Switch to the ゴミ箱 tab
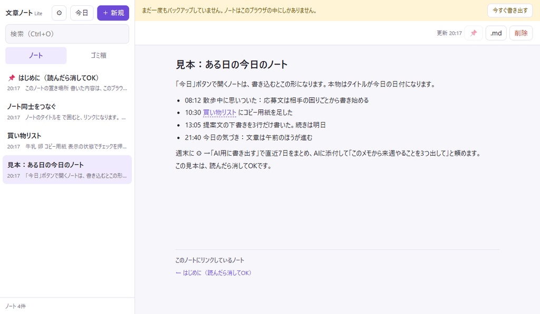 (x=99, y=56)
